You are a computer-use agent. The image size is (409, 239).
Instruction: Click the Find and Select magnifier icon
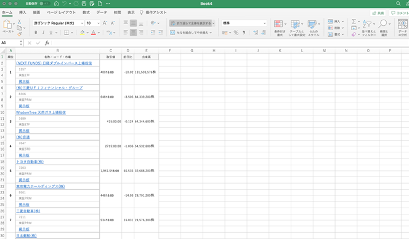pos(383,24)
